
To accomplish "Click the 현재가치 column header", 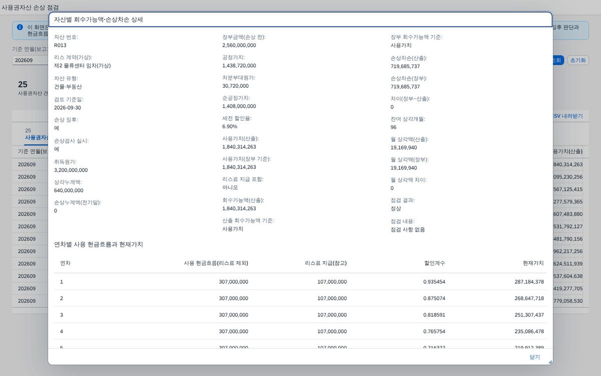I will tap(533, 263).
